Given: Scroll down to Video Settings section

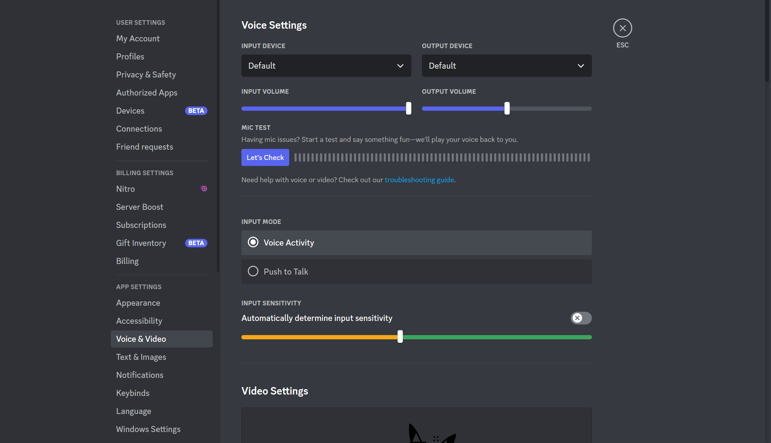Looking at the screenshot, I should [x=274, y=391].
